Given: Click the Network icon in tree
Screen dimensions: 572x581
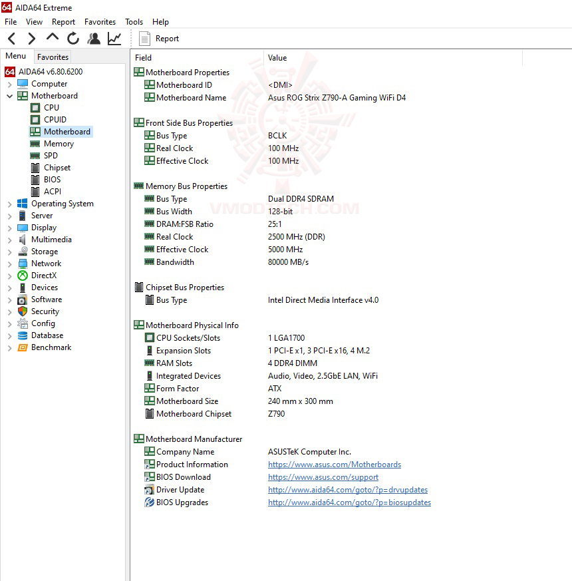Looking at the screenshot, I should click(x=23, y=264).
